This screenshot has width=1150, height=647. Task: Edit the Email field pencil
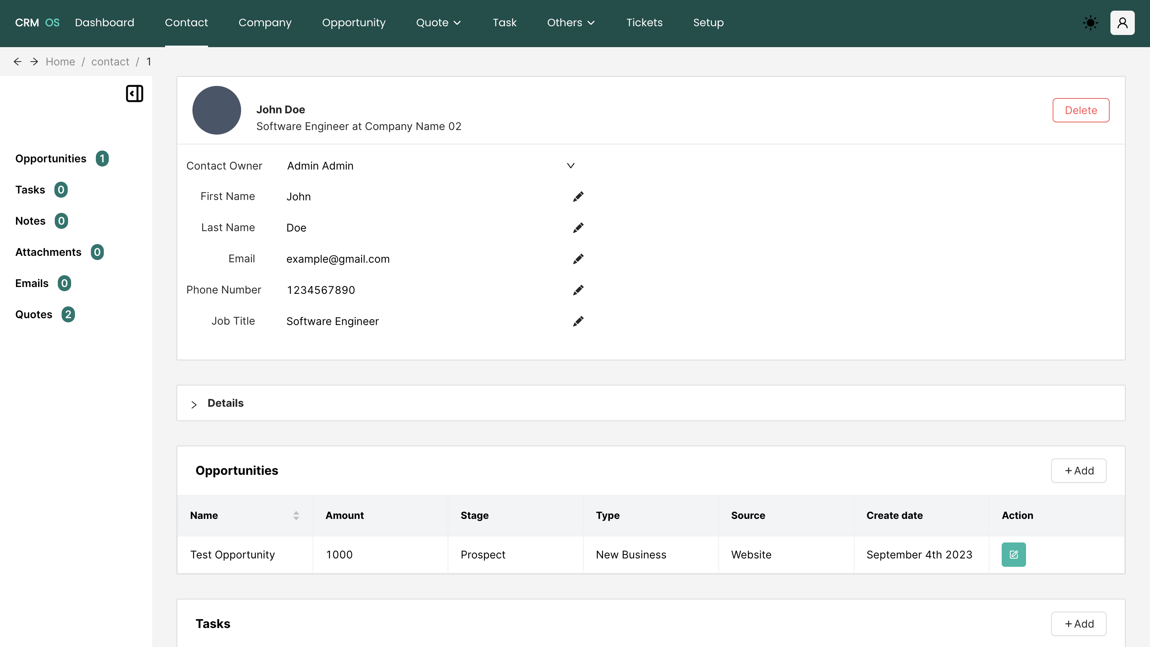click(x=578, y=259)
